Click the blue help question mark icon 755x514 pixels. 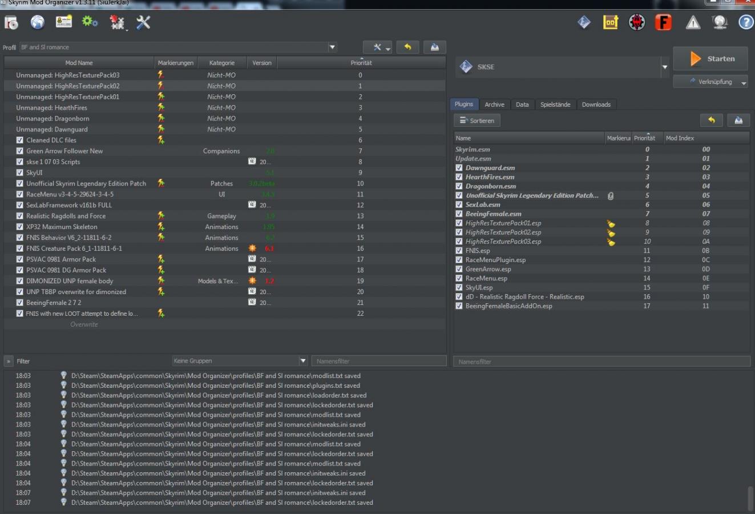click(746, 22)
